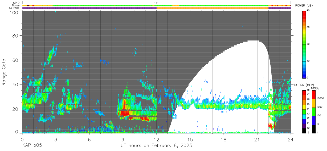Click the 80 label on Range Gate axis
The height and width of the screenshot is (151, 327).
pos(16,36)
